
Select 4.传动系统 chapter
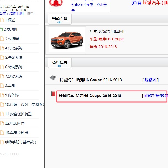(x=14, y=48)
